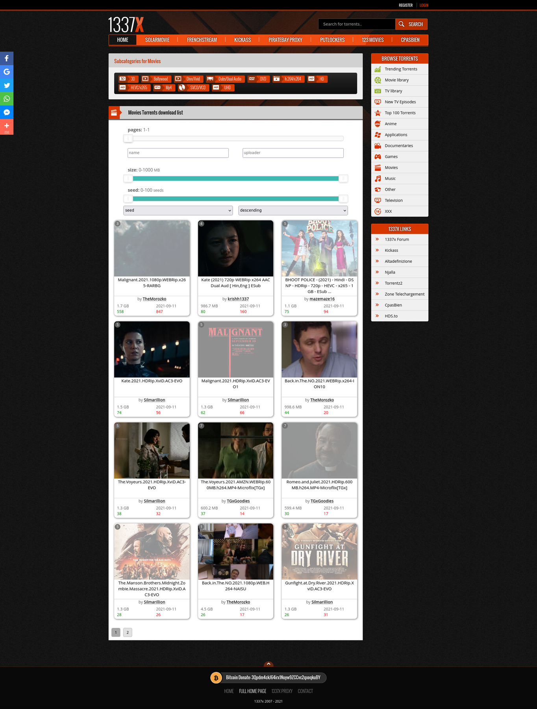Open the HD subcategory
The image size is (537, 709).
click(317, 79)
